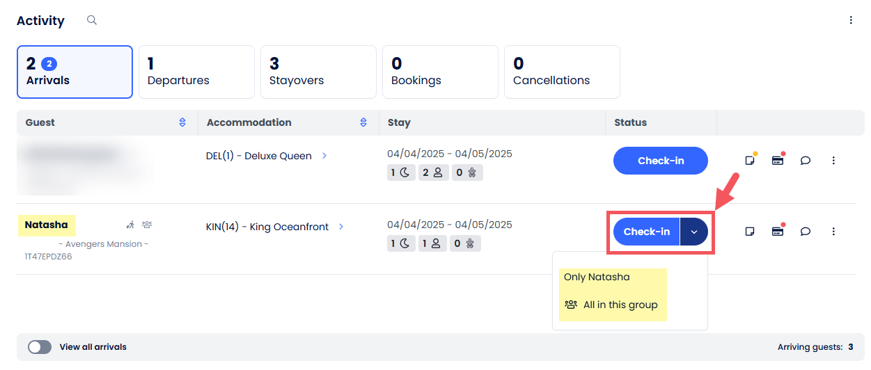Toggle the View all arrivals switch

click(x=40, y=347)
